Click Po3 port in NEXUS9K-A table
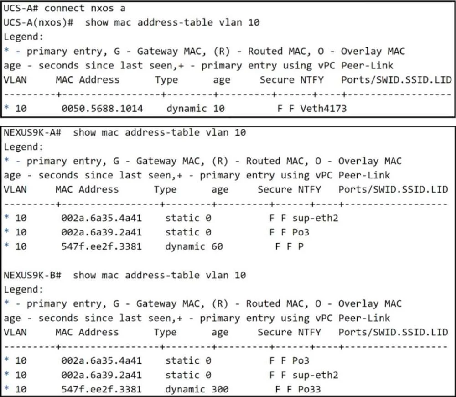456x397 pixels. 301,232
